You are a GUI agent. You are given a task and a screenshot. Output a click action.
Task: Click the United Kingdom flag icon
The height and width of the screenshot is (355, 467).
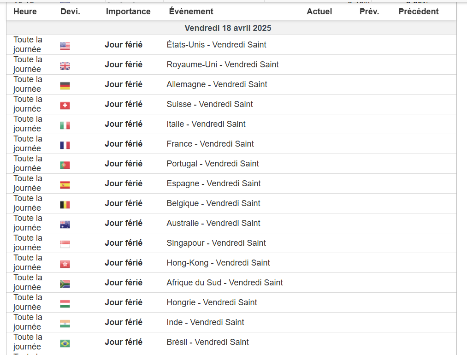tap(65, 66)
